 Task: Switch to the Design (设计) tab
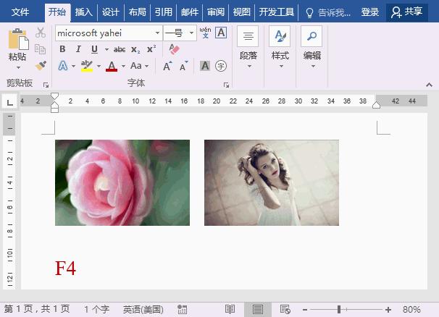tap(111, 12)
